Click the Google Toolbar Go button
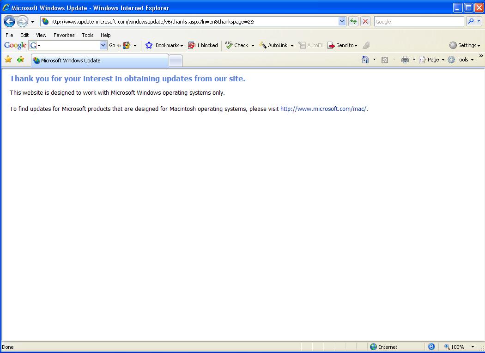The height and width of the screenshot is (353, 485). 112,45
